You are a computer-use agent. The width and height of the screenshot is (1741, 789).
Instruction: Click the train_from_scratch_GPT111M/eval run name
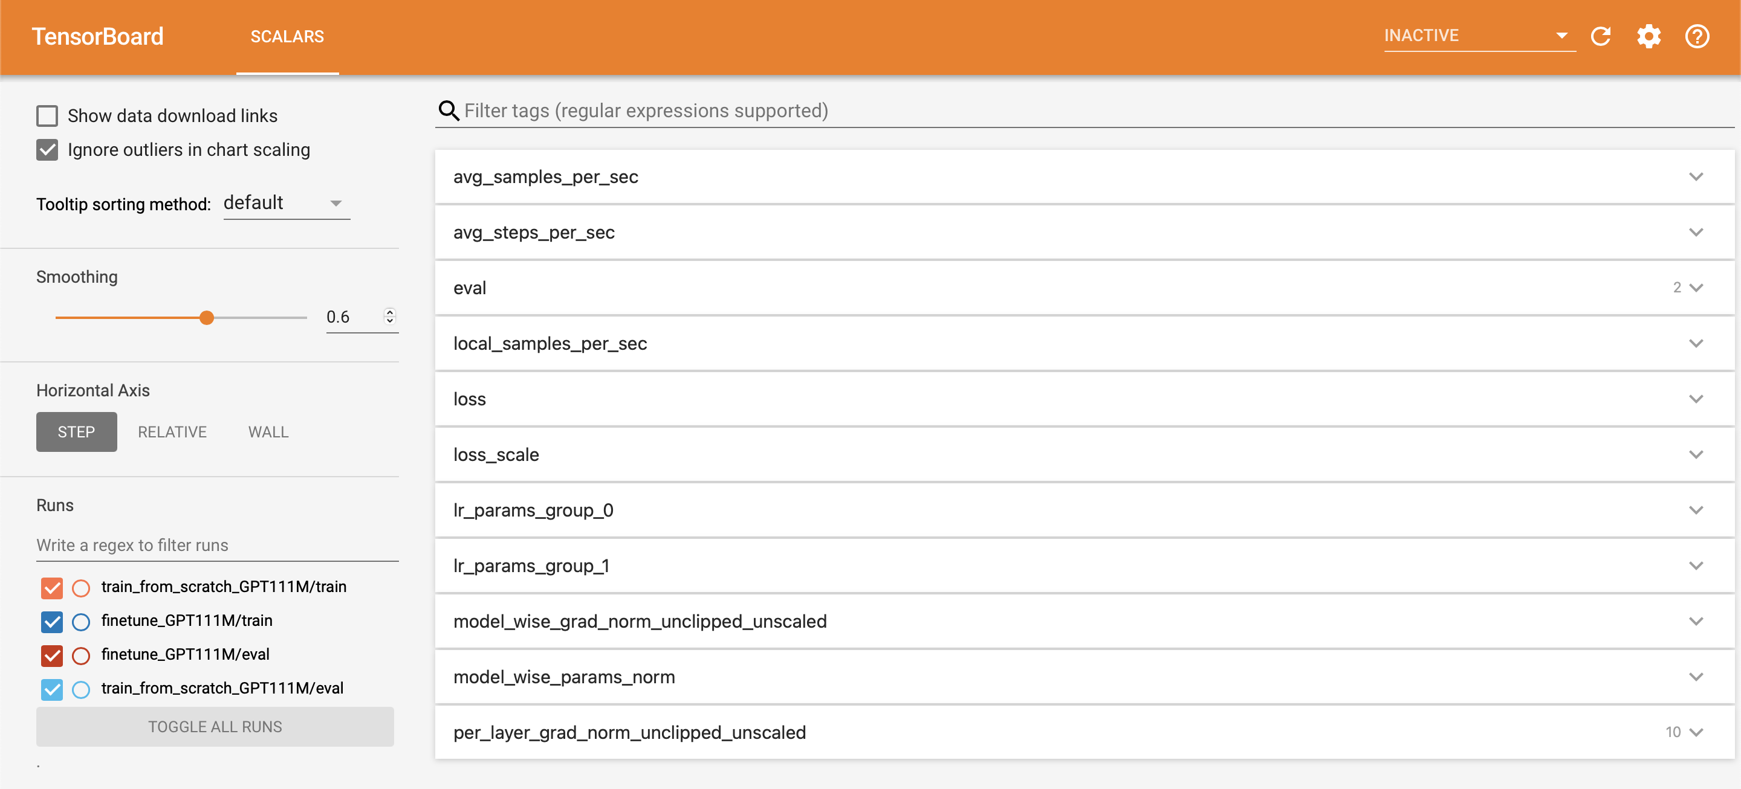click(222, 688)
